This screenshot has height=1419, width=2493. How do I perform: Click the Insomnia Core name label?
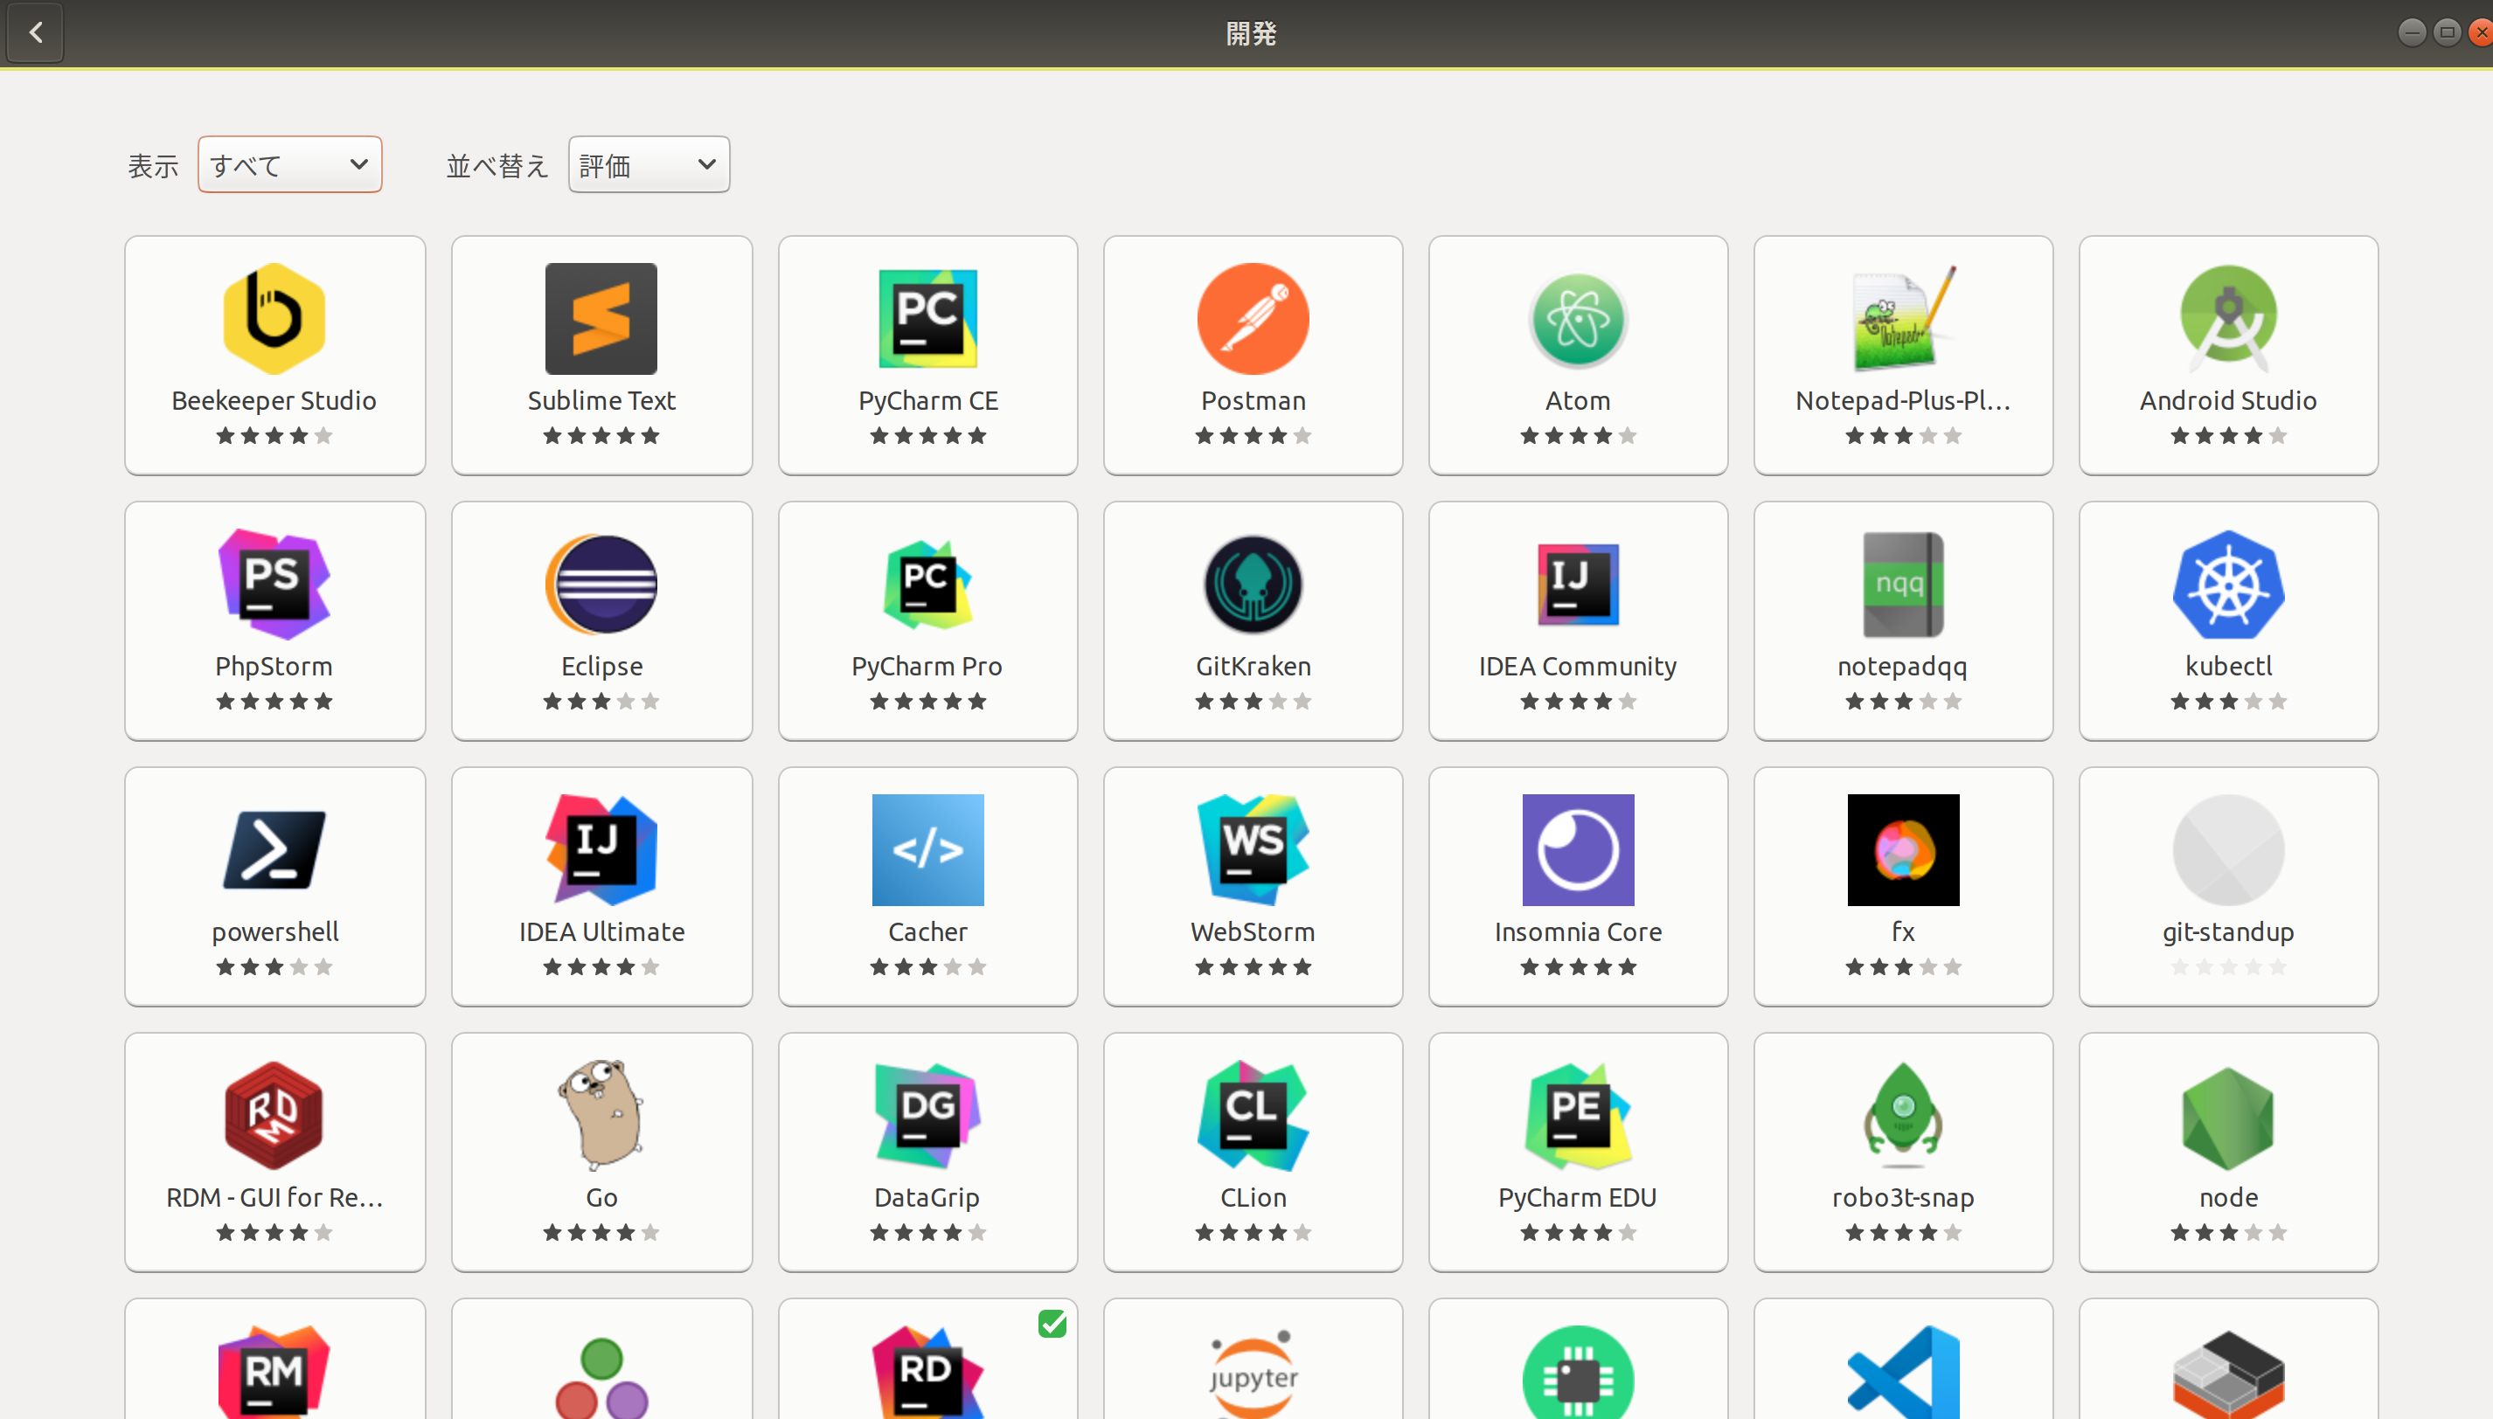pyautogui.click(x=1578, y=932)
